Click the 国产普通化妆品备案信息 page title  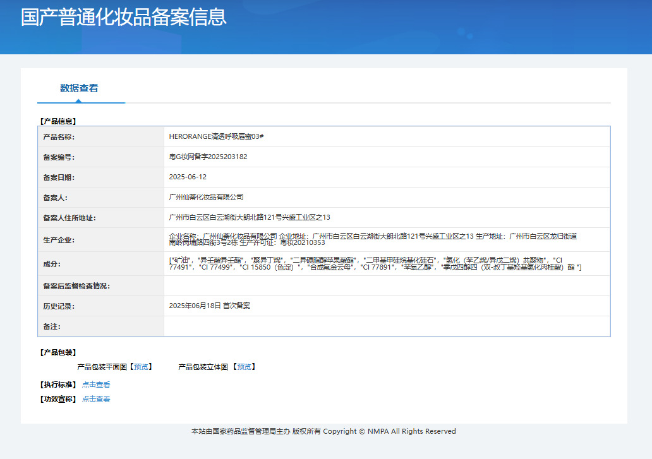pyautogui.click(x=123, y=17)
